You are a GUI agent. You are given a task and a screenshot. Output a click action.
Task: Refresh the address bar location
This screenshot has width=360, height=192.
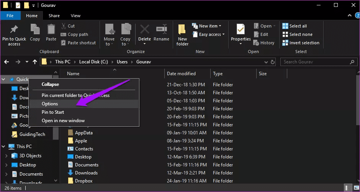point(273,62)
